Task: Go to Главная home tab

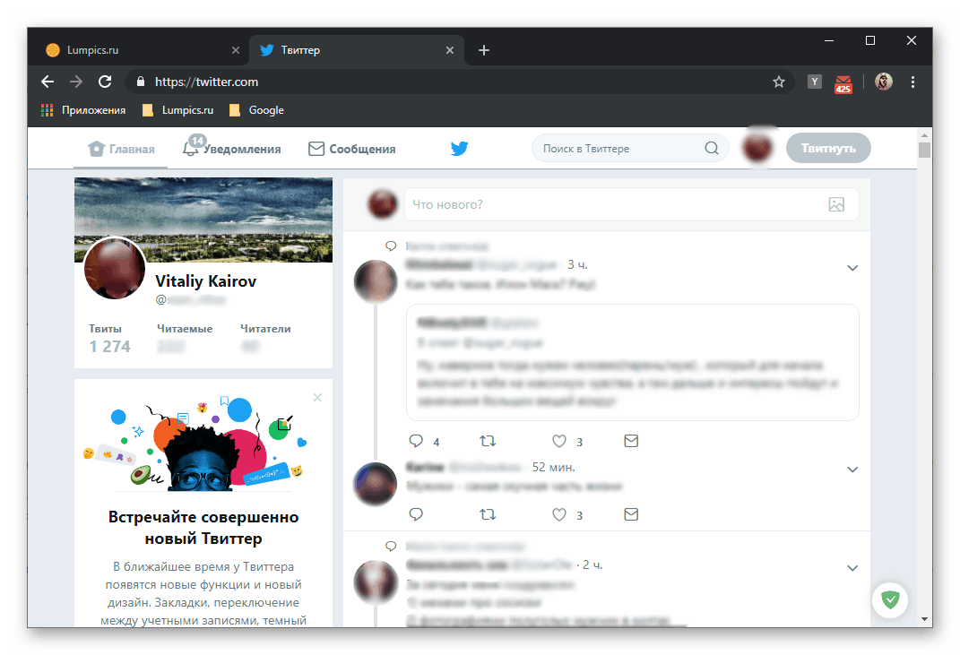Action: (121, 149)
